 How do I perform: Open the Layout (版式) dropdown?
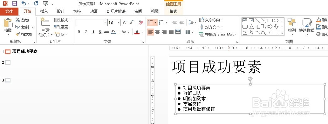[63, 20]
